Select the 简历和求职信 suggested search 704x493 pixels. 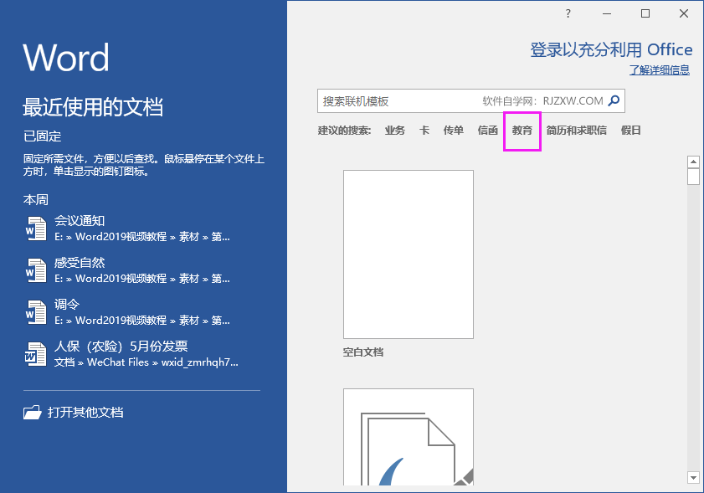point(577,131)
